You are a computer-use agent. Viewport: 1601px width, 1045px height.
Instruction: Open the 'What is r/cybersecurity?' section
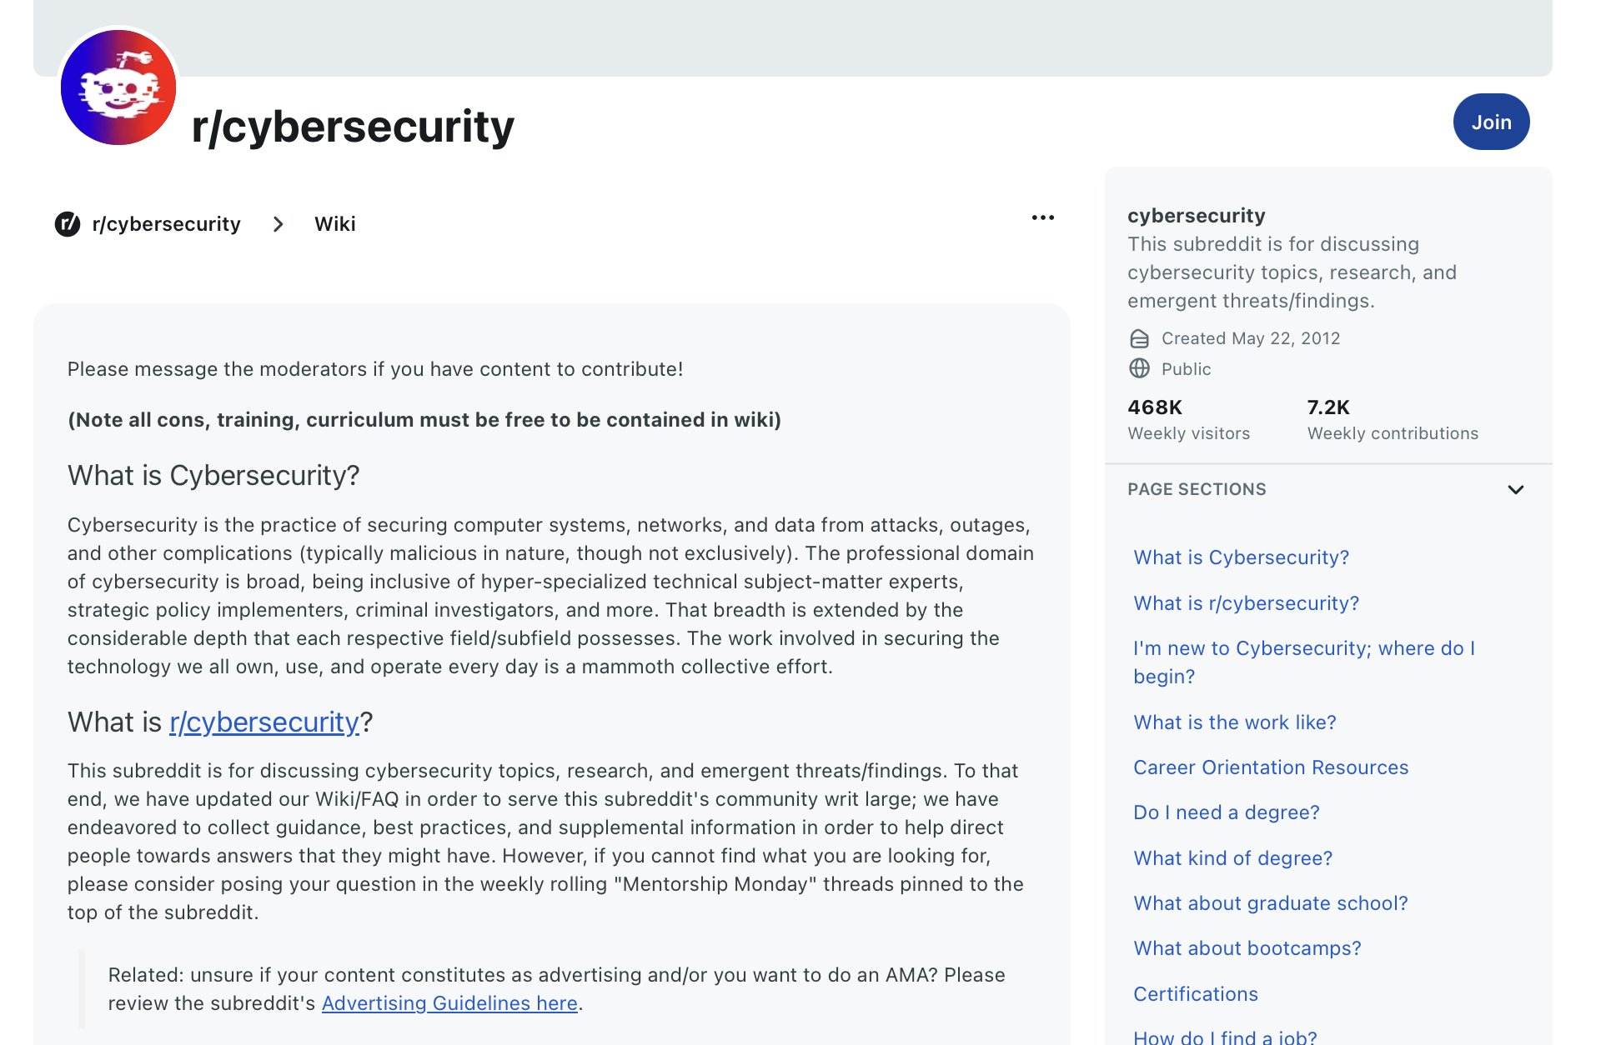(1246, 602)
